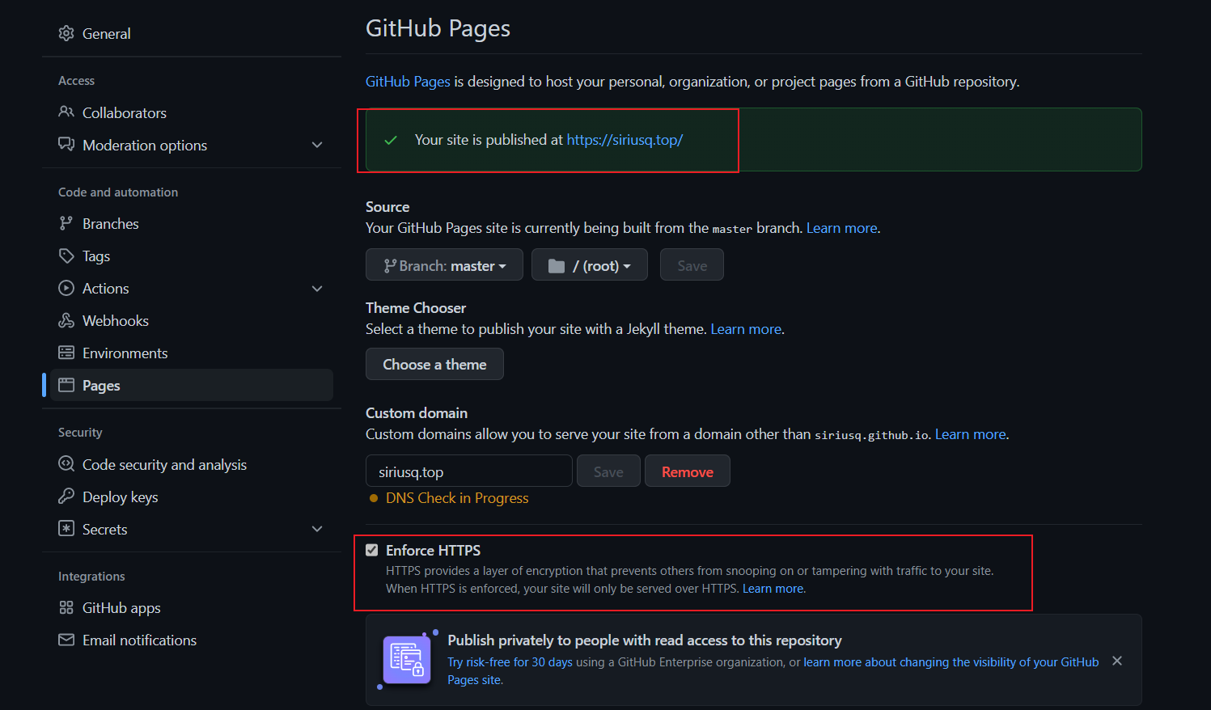Image resolution: width=1211 pixels, height=710 pixels.
Task: Click the Pages browser icon
Action: click(66, 385)
